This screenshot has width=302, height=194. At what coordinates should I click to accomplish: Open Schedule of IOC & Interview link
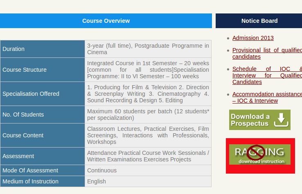coord(267,75)
